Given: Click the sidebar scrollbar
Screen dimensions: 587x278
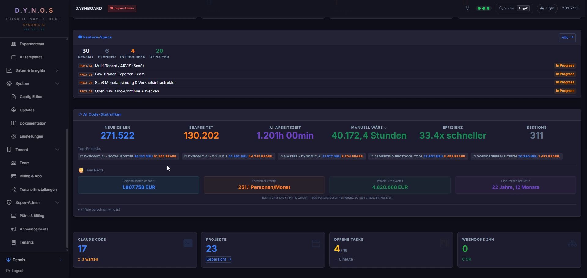Looking at the screenshot, I should [67, 189].
